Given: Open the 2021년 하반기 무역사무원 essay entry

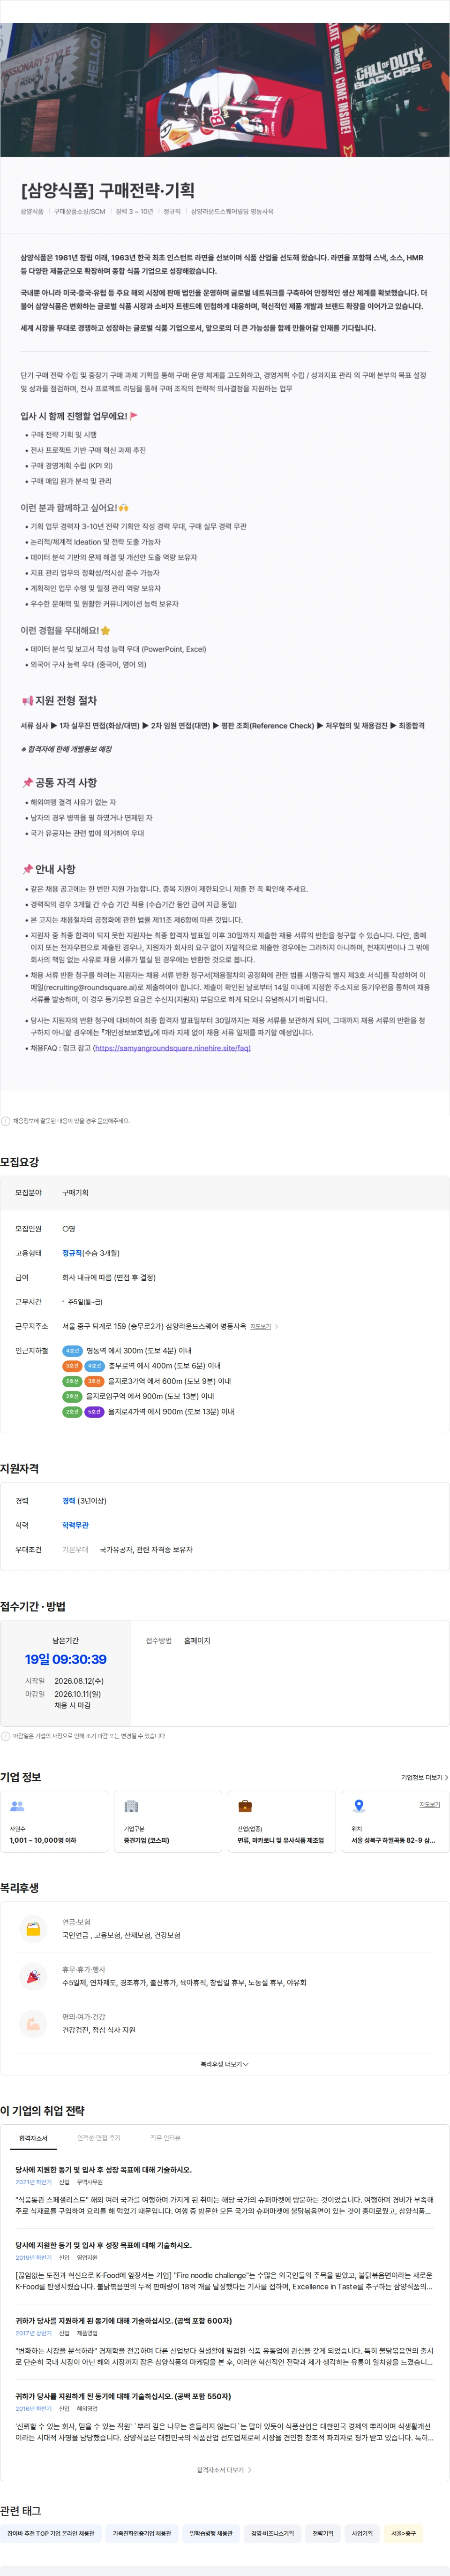Looking at the screenshot, I should pos(224,2190).
